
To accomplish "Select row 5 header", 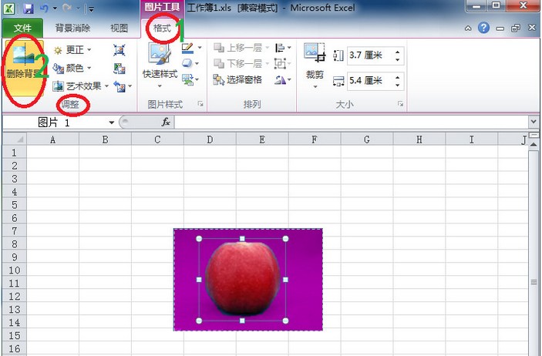I will tap(14, 205).
